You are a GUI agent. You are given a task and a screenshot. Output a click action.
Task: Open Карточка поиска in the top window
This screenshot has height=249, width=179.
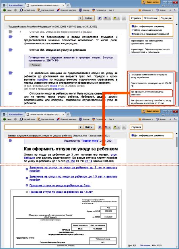pyautogui.click(x=46, y=10)
